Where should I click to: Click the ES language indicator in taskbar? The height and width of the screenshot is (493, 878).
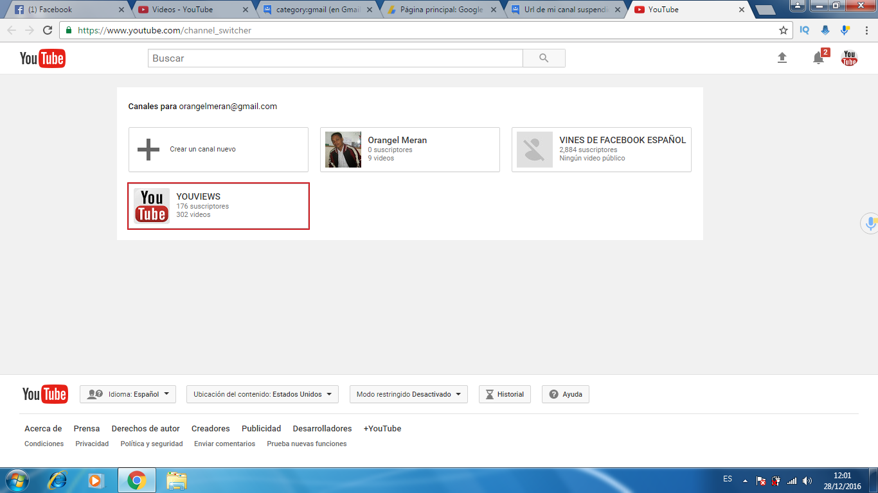pyautogui.click(x=728, y=479)
